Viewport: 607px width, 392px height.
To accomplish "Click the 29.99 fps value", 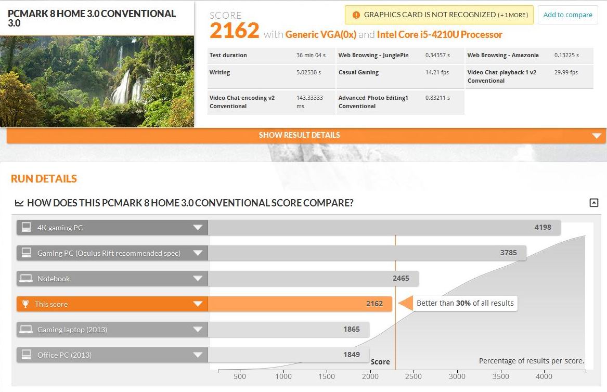I will coord(565,72).
